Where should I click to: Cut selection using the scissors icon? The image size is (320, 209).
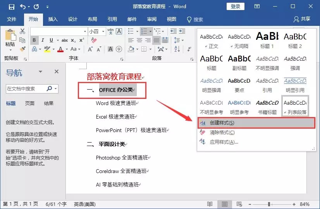point(22,31)
